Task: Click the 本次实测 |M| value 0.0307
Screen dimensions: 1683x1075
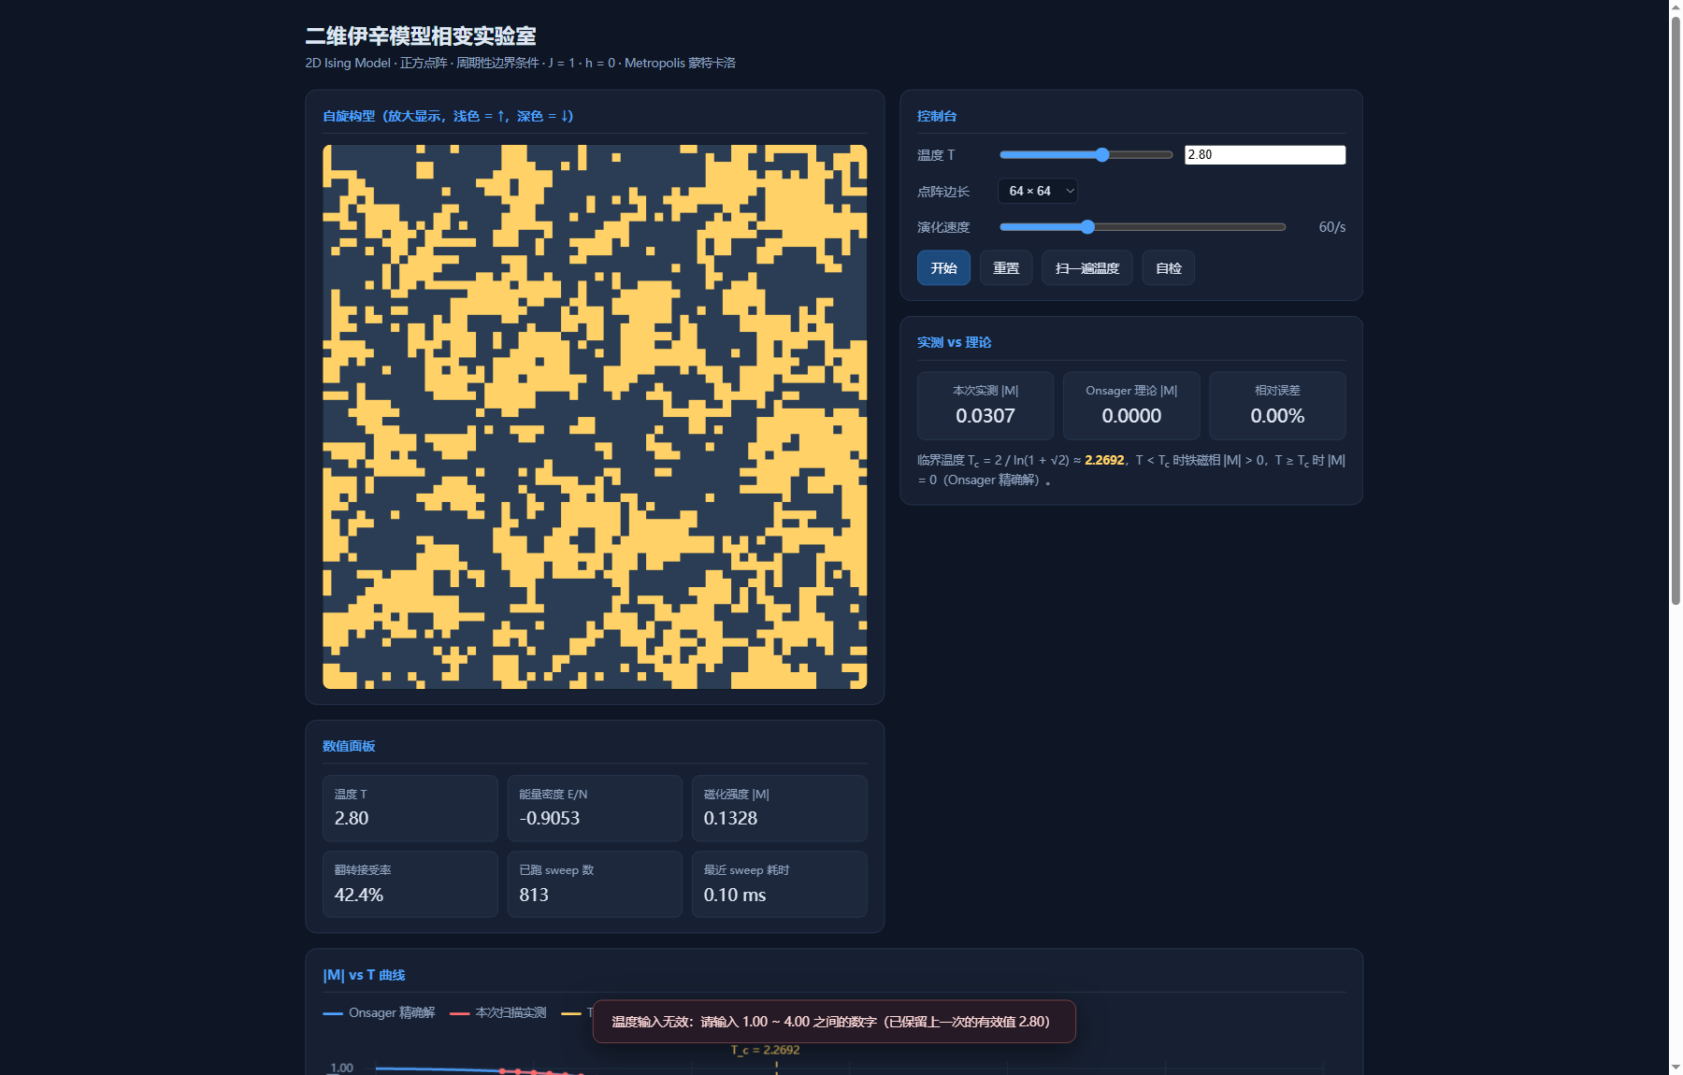Action: tap(985, 416)
